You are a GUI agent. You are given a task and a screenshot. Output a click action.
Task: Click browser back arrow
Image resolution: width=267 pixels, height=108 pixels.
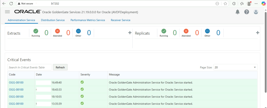4,3
